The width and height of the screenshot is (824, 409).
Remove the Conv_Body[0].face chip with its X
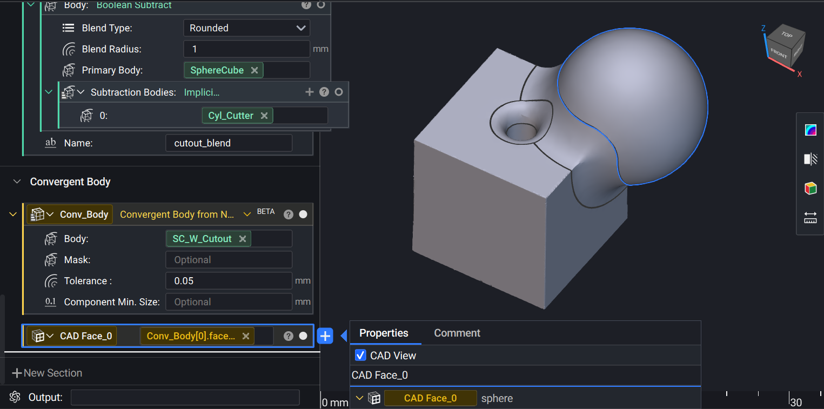(246, 336)
